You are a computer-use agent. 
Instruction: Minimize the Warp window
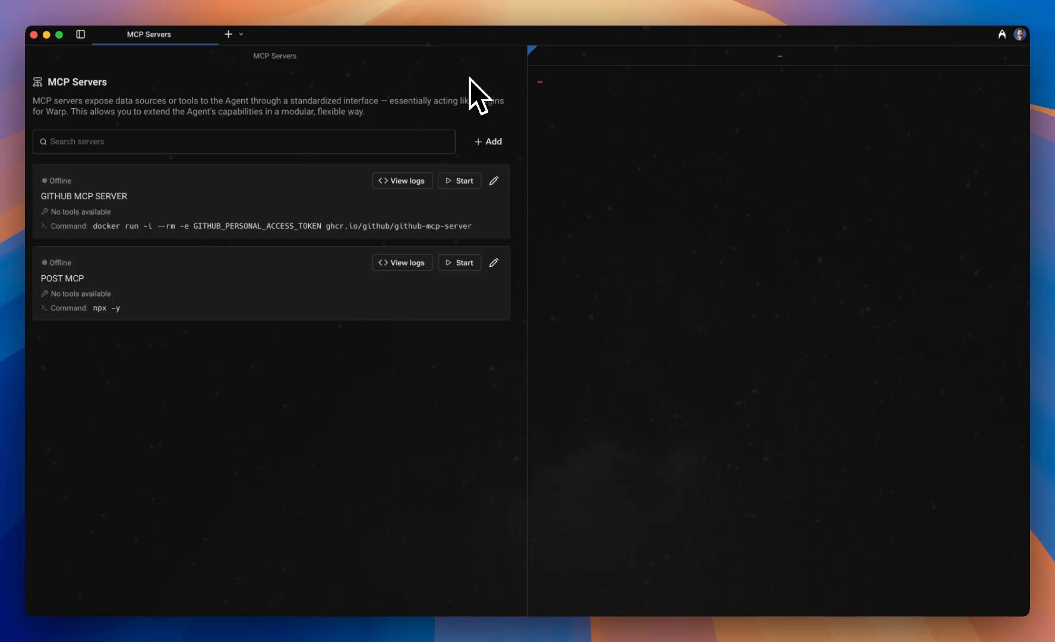coord(46,34)
